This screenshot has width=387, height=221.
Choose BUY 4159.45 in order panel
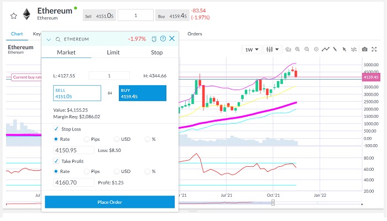[x=143, y=93]
